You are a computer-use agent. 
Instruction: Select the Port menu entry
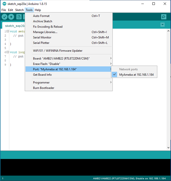point(69,69)
